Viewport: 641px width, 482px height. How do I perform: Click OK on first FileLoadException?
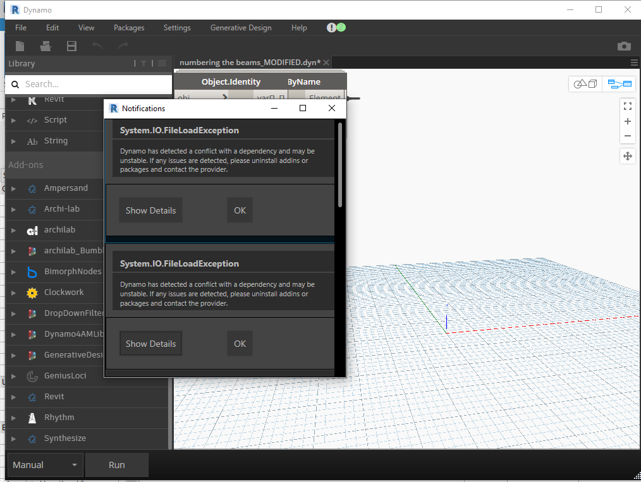pos(240,210)
